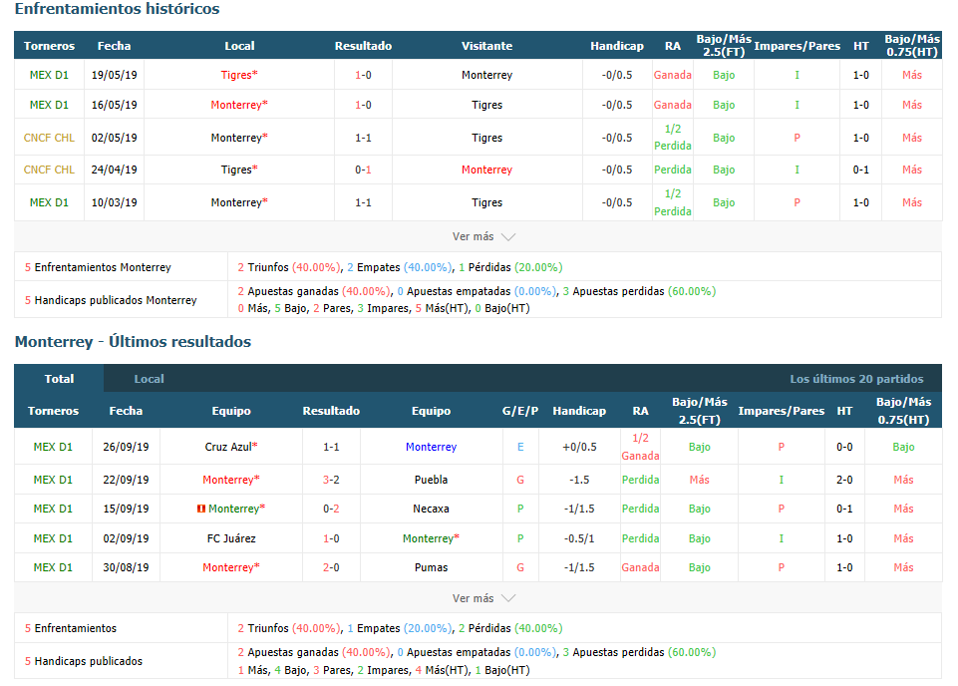The height and width of the screenshot is (686, 958).
Task: Click date 26/09/19 in results table
Action: tap(126, 447)
